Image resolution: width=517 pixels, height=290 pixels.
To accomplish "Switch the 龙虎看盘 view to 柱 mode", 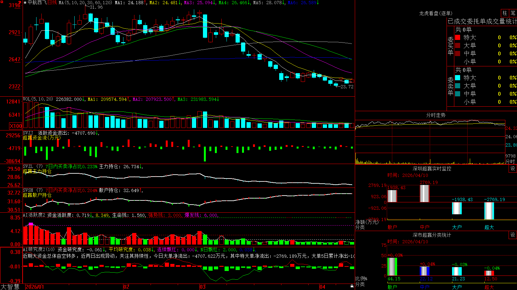I will [x=505, y=13].
